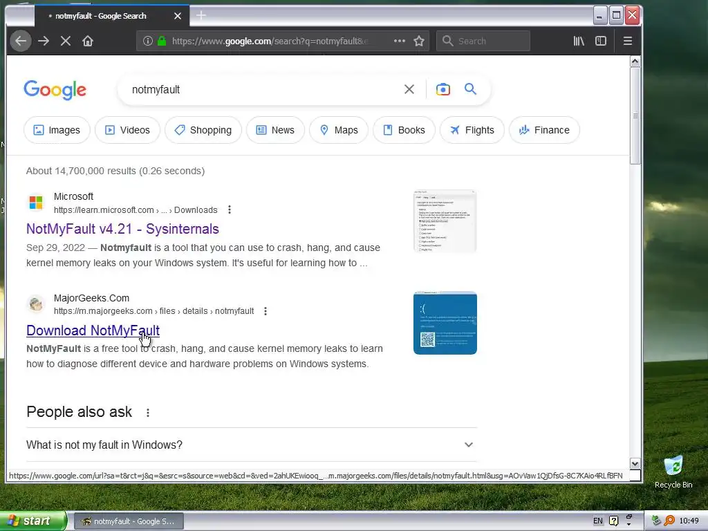Switch to Shopping results
The height and width of the screenshot is (531, 708).
[x=203, y=130]
